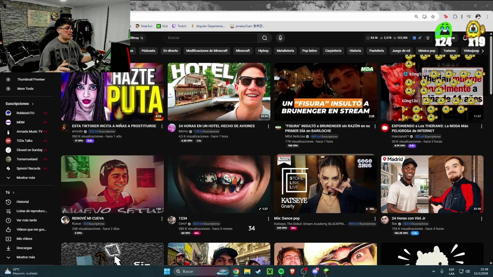Open Spotify from the taskbar
Viewport: 493px width, 277px height.
click(x=281, y=271)
